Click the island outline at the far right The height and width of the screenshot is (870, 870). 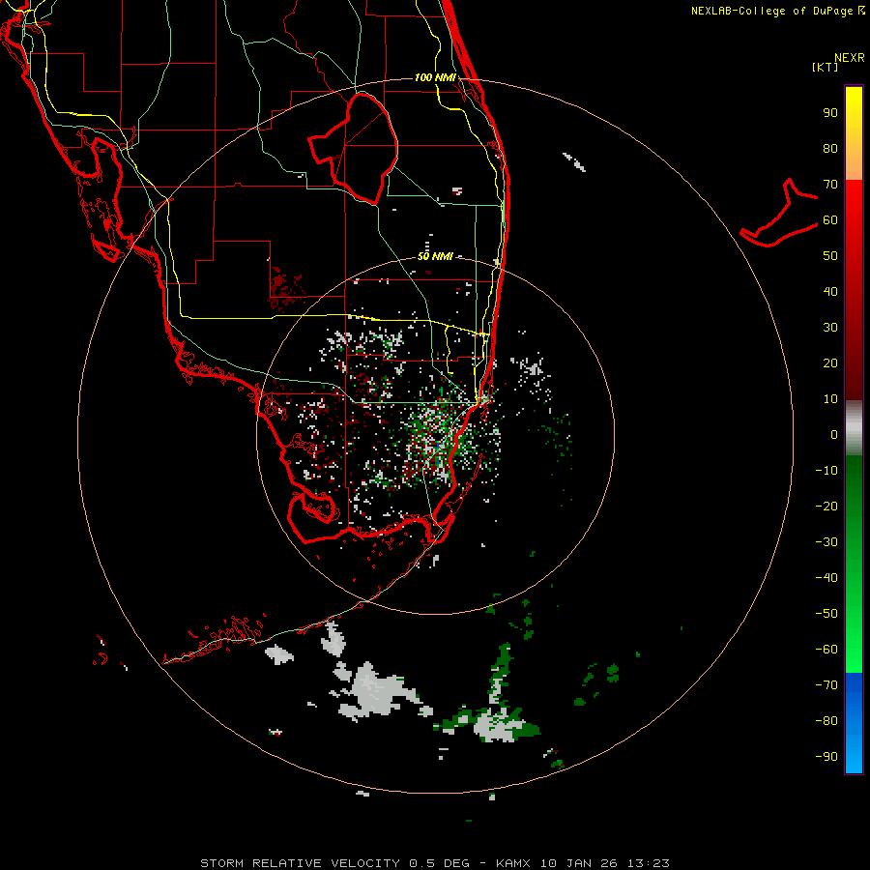coord(779,214)
